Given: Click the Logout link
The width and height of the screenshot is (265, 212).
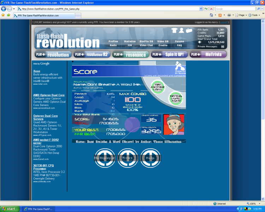Looking at the screenshot, I should (x=224, y=22).
